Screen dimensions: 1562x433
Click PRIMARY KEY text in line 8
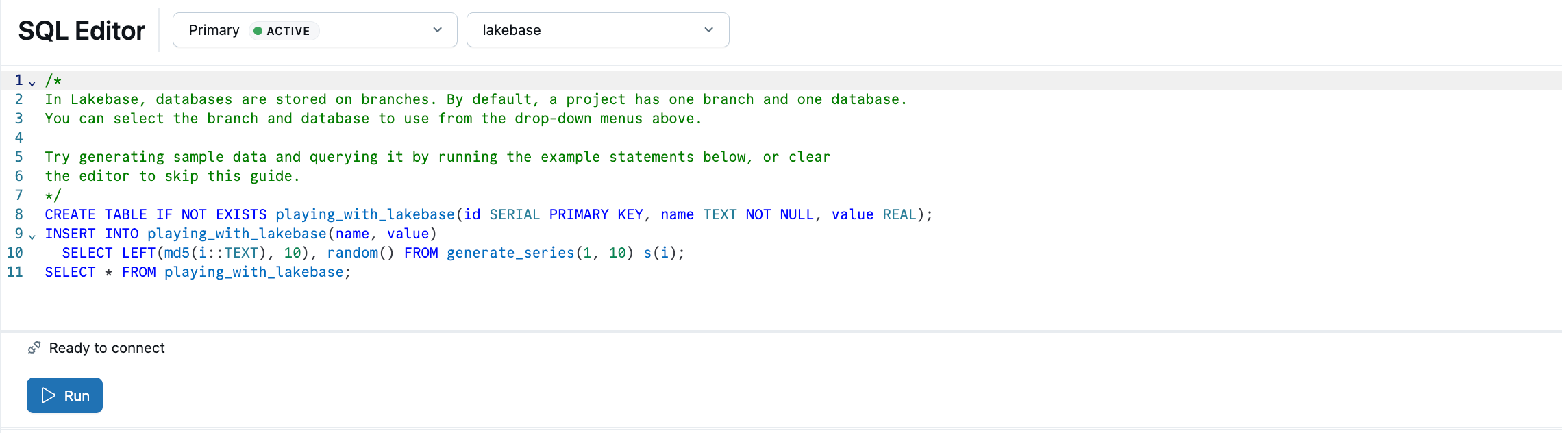[x=595, y=214]
